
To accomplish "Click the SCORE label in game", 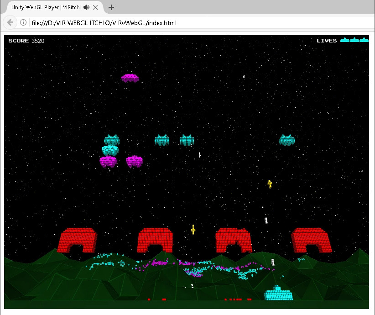I will 19,41.
